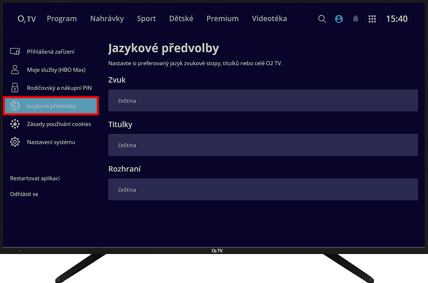Select highlighted Jazykové předvolby item
This screenshot has height=283, width=428.
[x=51, y=106]
